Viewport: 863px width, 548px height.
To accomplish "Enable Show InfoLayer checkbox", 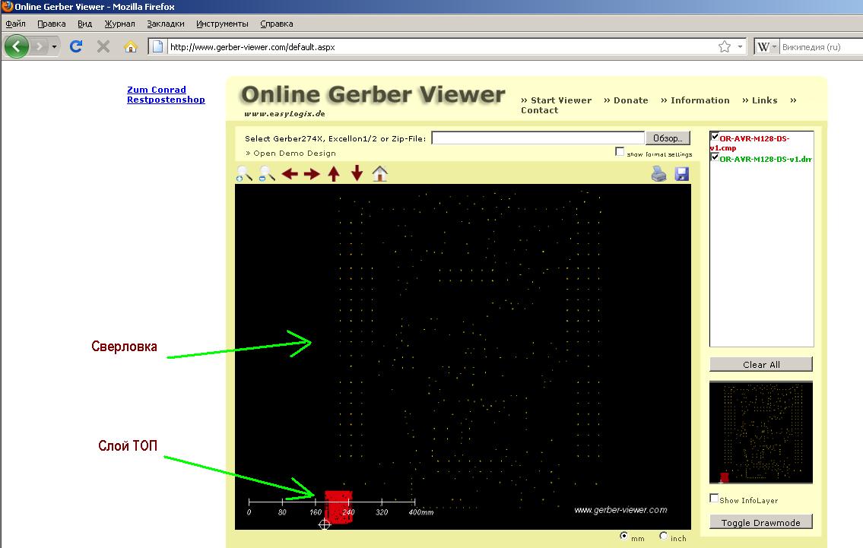I will pyautogui.click(x=714, y=498).
